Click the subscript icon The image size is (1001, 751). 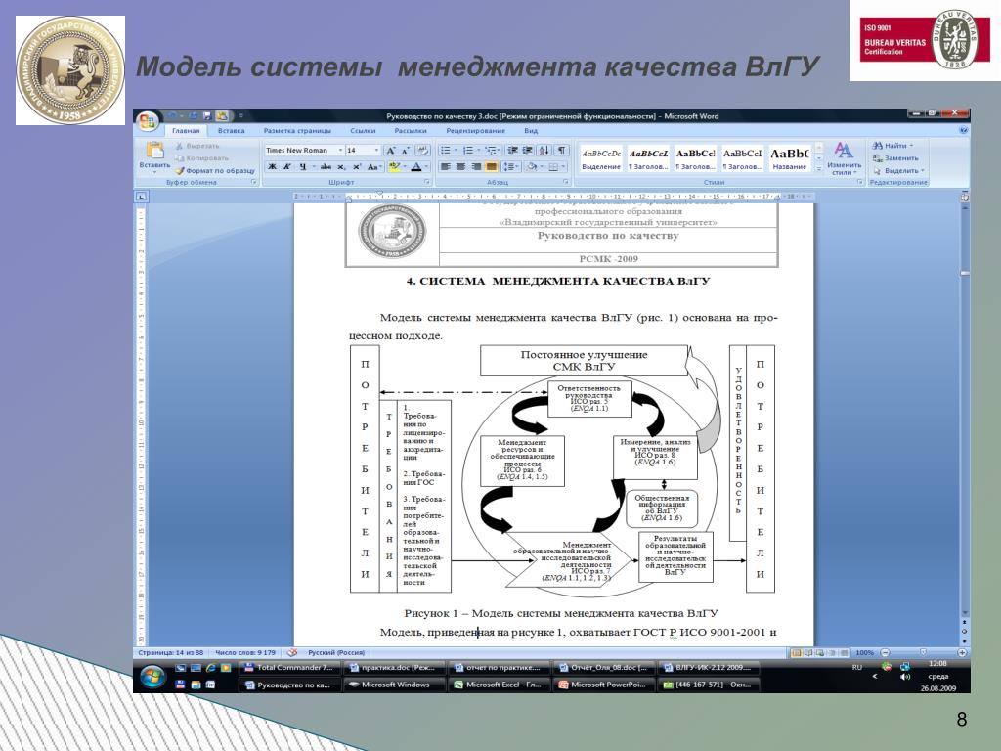(341, 166)
